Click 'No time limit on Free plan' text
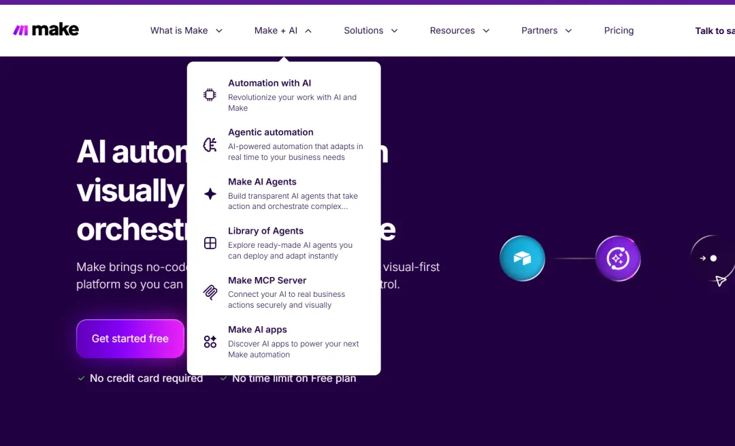Viewport: 735px width, 446px height. (294, 378)
